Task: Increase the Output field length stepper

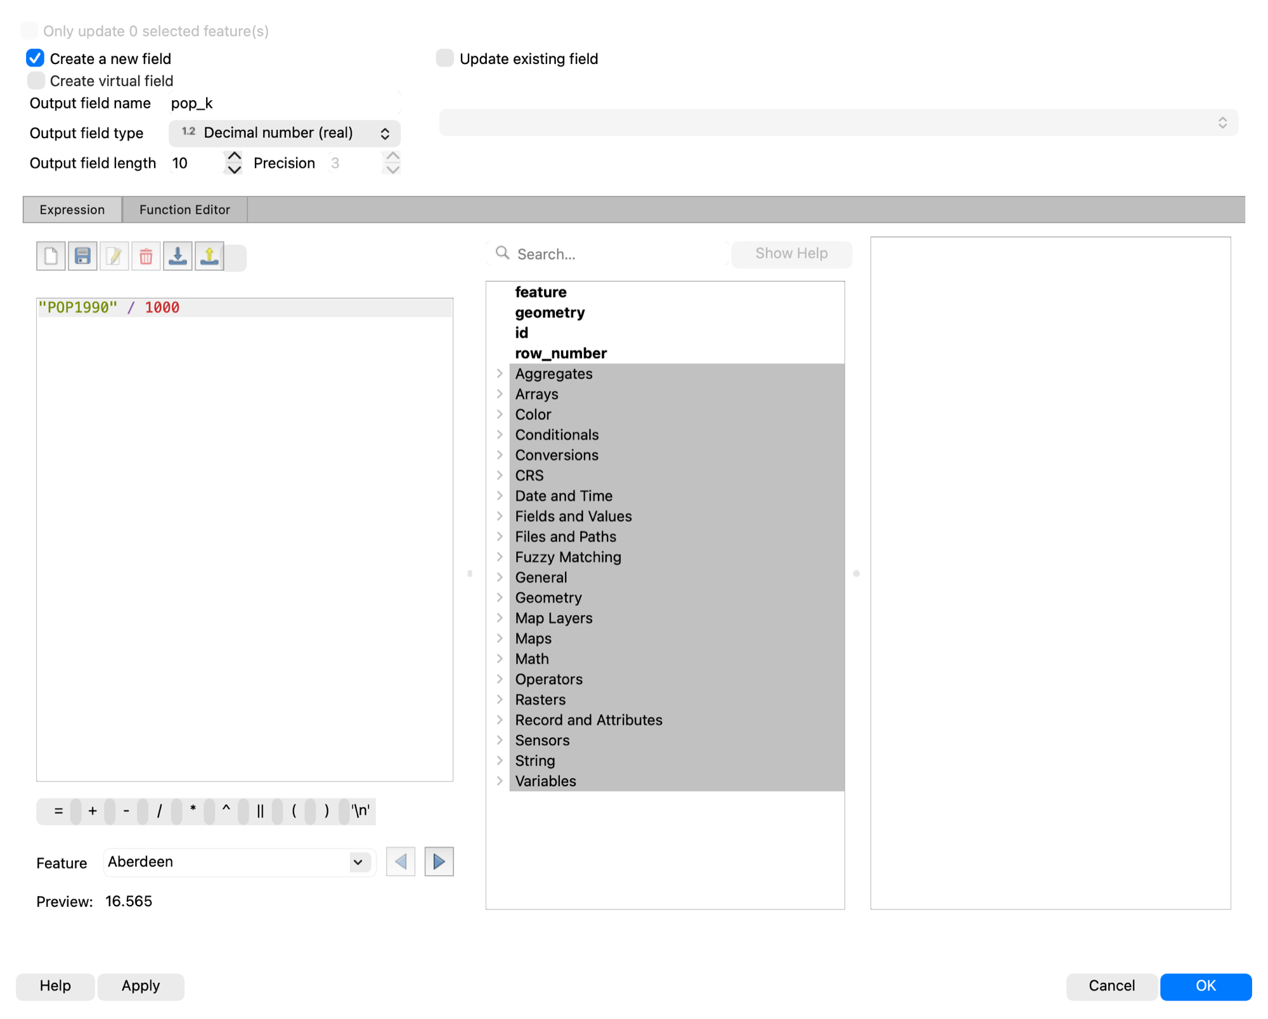Action: click(234, 157)
